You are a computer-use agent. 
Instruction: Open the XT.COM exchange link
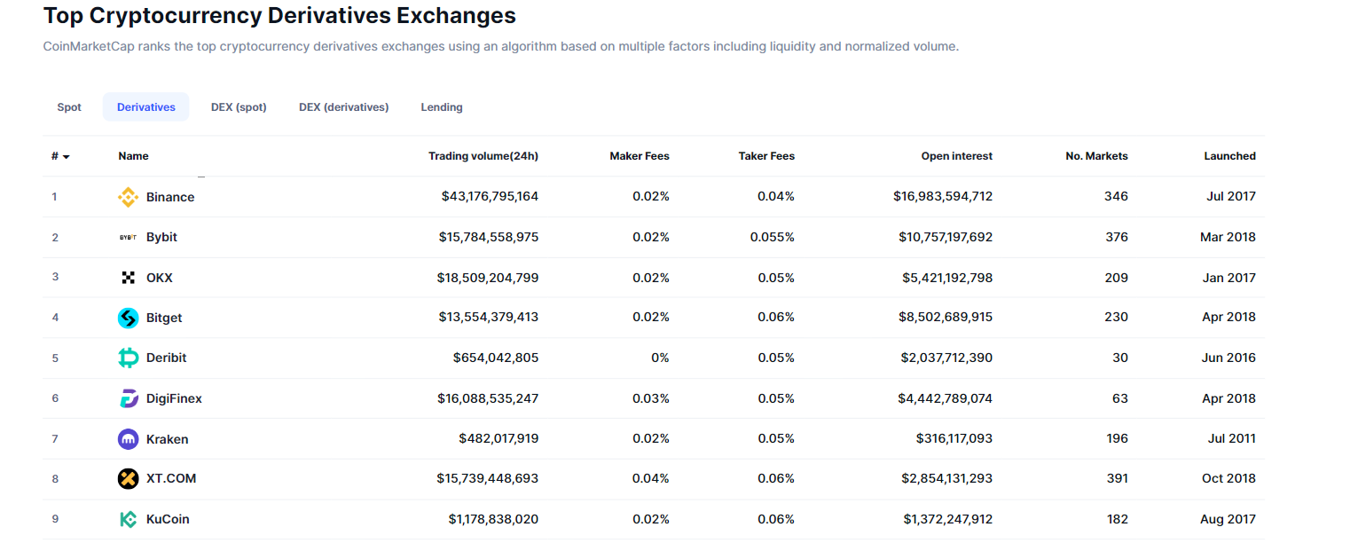171,478
